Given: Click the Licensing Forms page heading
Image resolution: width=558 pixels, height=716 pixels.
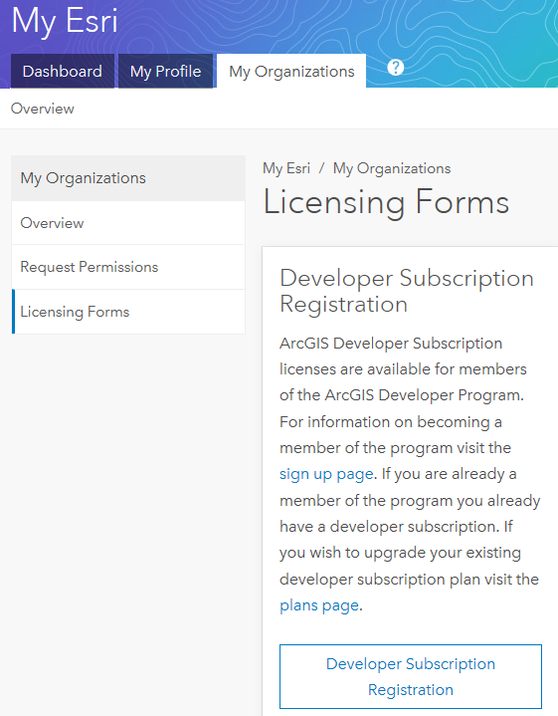Looking at the screenshot, I should (x=386, y=202).
